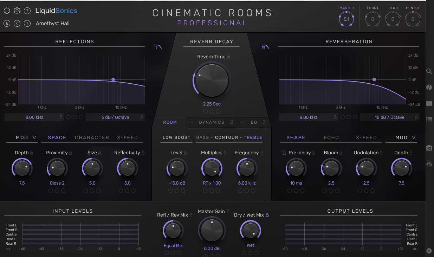Switch to the ECHO tab
Screen dimensions: 434x257
pyautogui.click(x=331, y=137)
